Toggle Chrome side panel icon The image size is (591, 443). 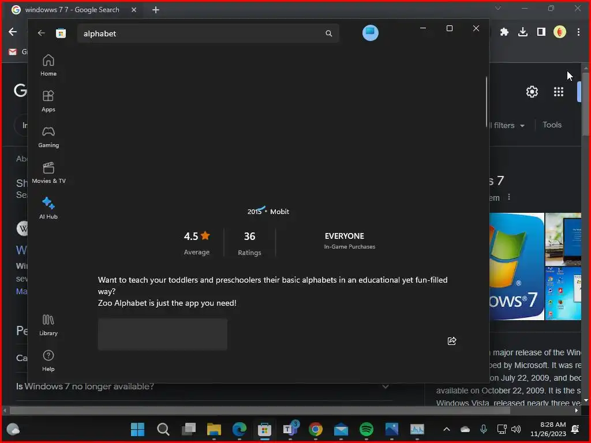(541, 32)
